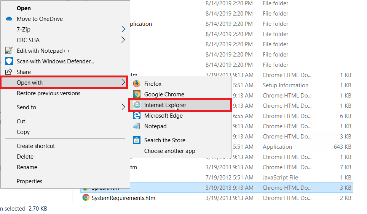
Task: Click the Notepad++ icon
Action: pyautogui.click(x=9, y=51)
